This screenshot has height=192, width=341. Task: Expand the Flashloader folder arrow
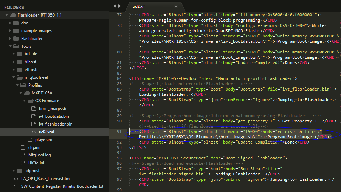[10, 38]
